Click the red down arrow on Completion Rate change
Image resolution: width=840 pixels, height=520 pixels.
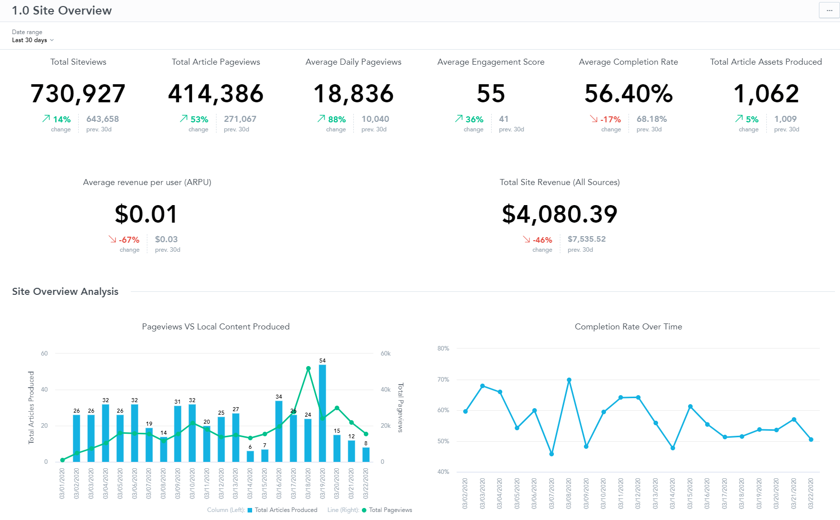click(594, 119)
